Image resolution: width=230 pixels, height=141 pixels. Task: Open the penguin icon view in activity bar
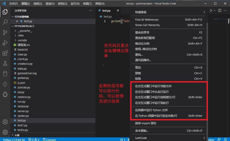(5, 94)
